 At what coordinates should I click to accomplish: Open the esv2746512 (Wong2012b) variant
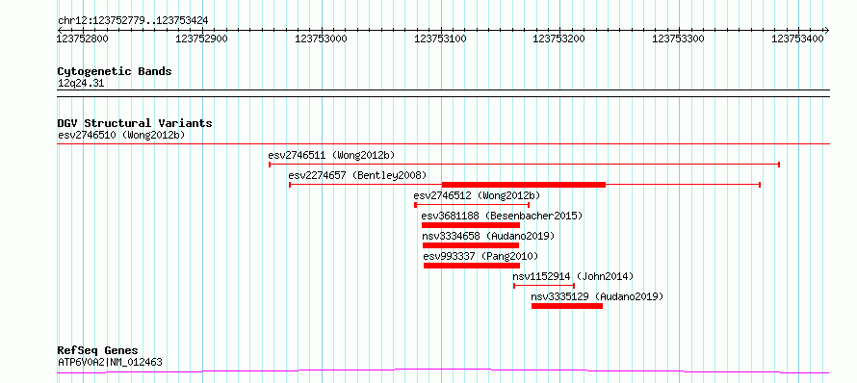(478, 195)
